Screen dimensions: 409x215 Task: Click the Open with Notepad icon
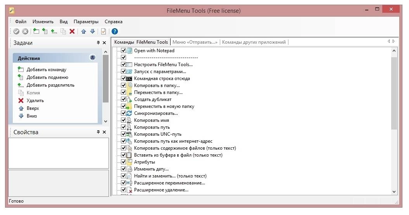pyautogui.click(x=129, y=51)
